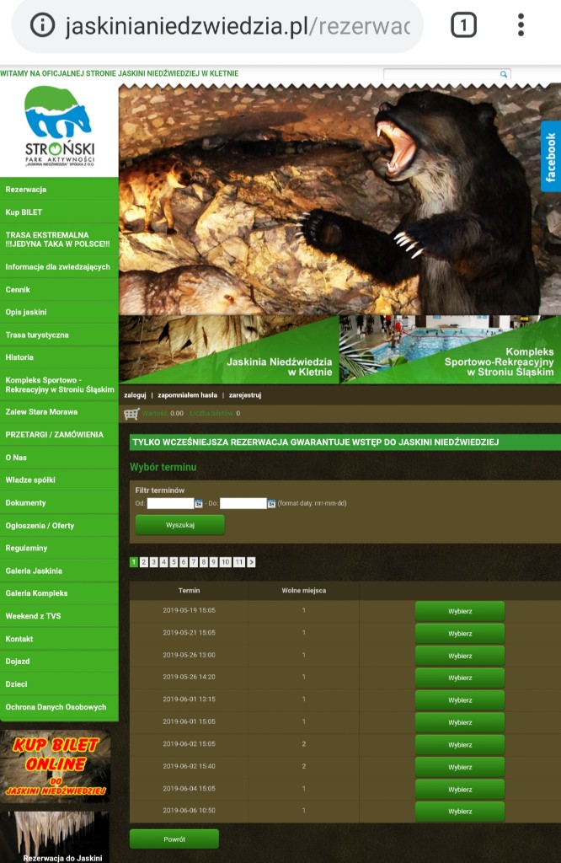Tap the site info icon in address bar
561x863 pixels.
42,25
